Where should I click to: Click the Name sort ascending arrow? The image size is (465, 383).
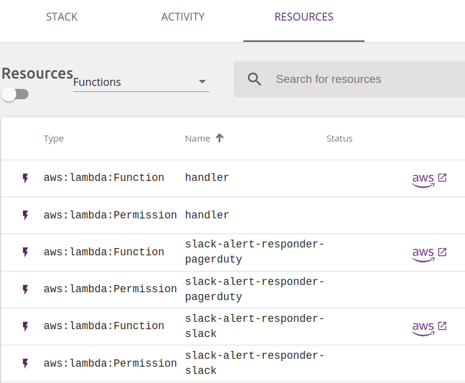point(219,138)
